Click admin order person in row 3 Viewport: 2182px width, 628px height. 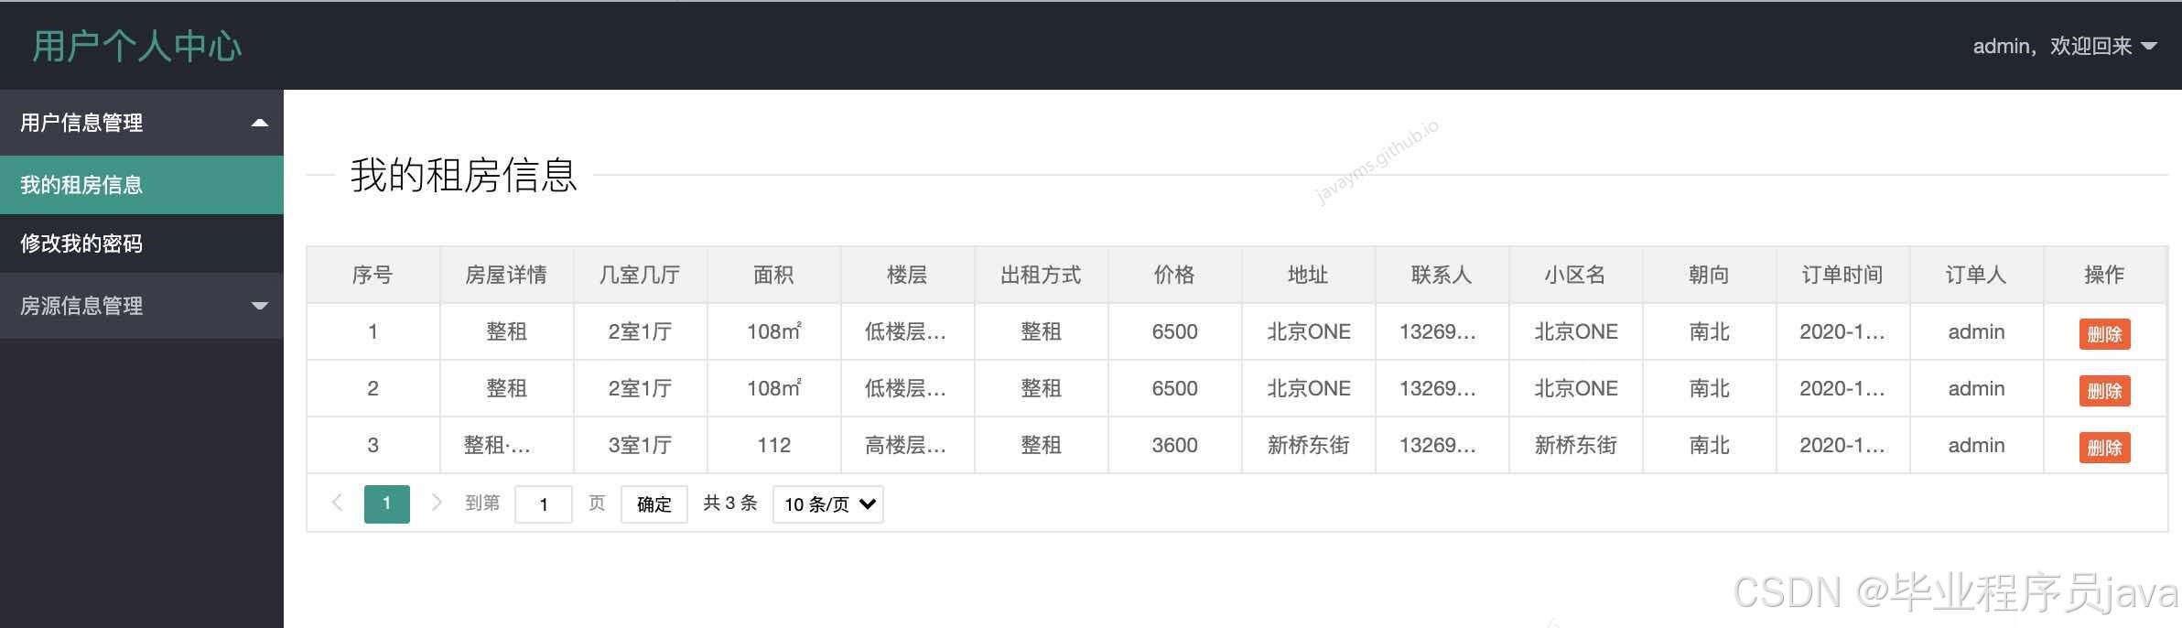1976,445
